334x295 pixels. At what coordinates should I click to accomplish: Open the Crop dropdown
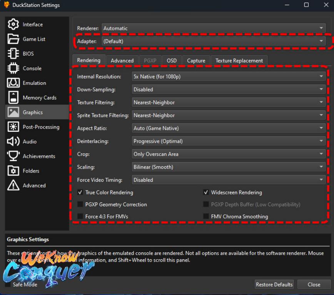coord(229,154)
